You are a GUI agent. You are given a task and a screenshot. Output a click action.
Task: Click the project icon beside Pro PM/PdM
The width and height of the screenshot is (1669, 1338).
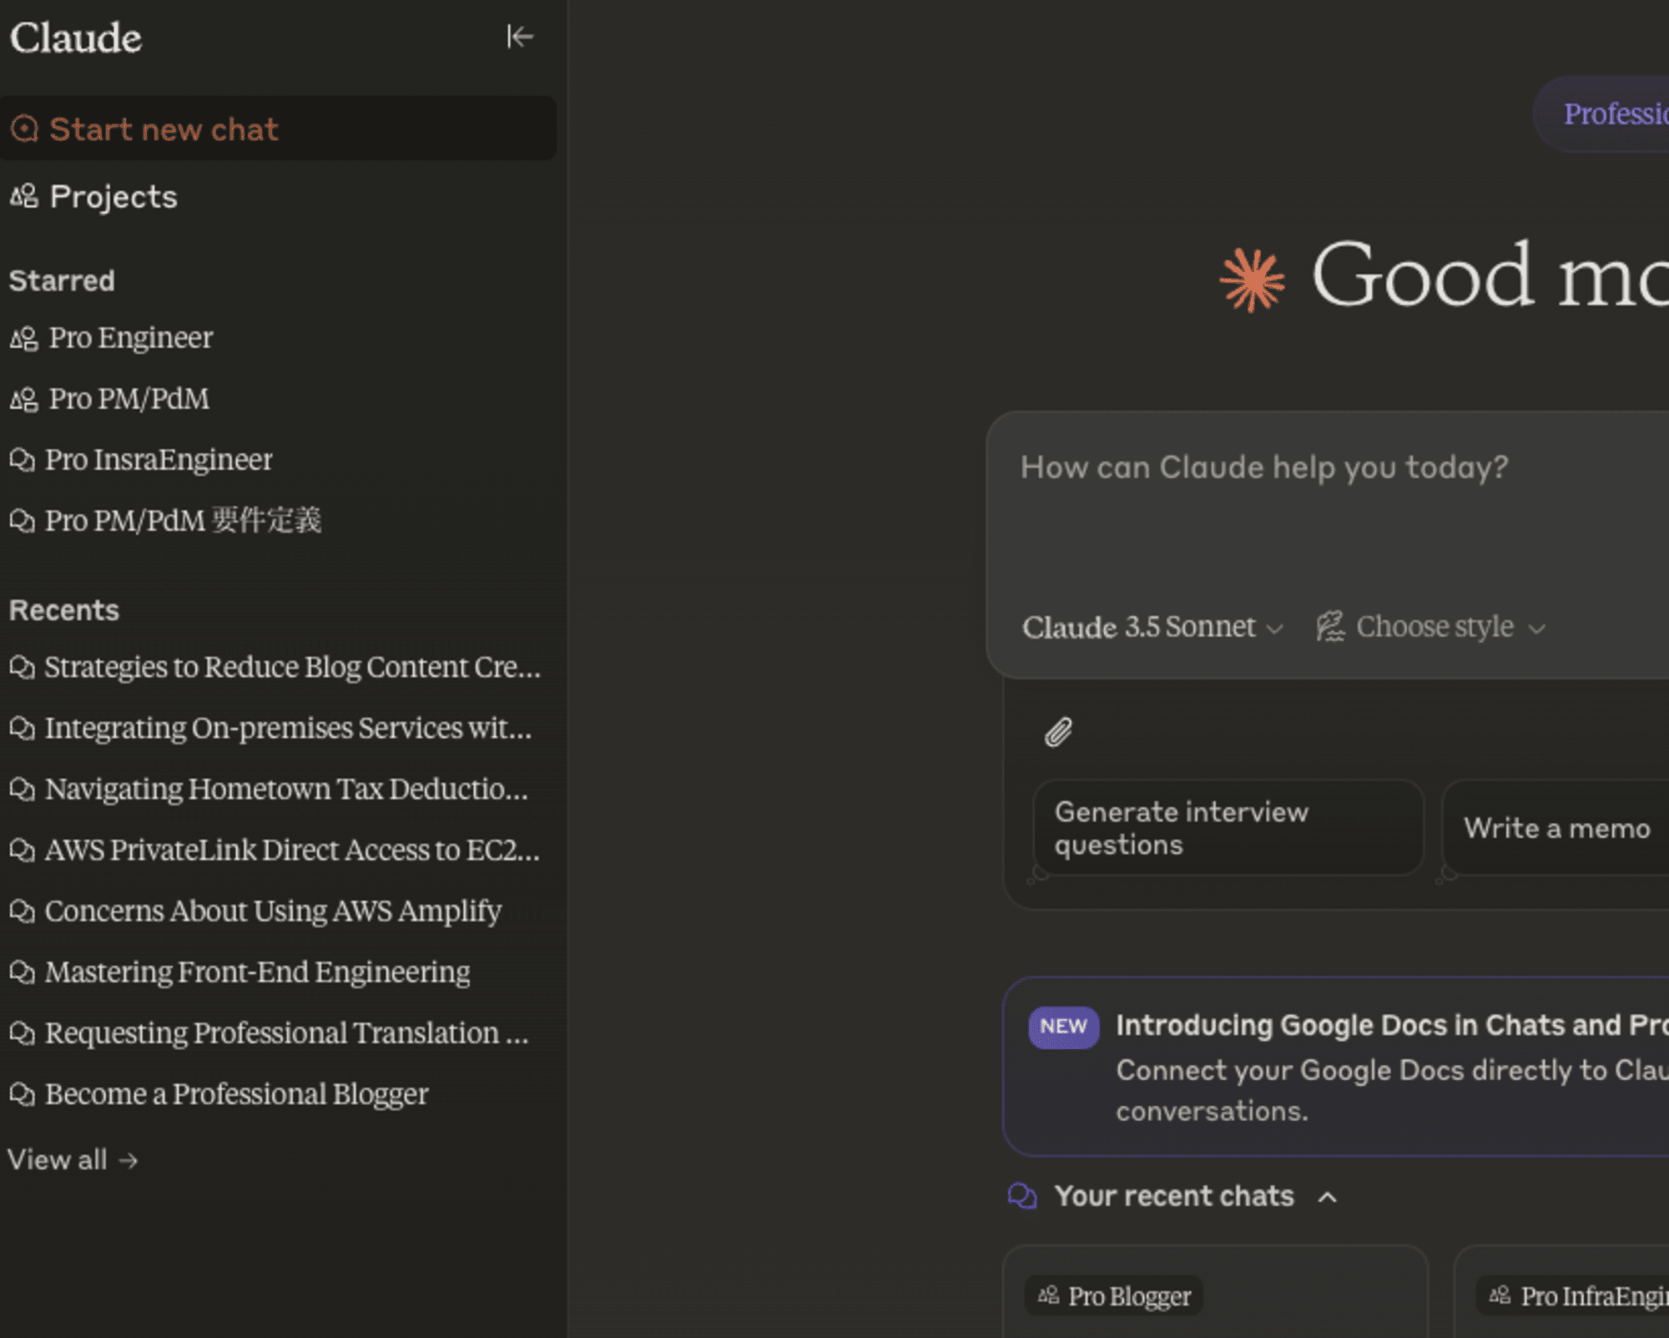pos(24,399)
